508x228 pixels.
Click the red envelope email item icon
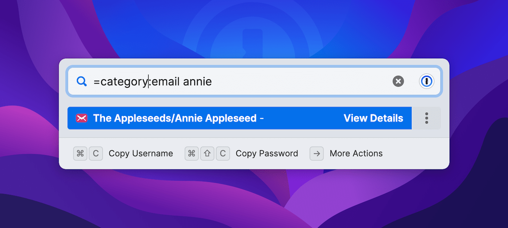[82, 118]
